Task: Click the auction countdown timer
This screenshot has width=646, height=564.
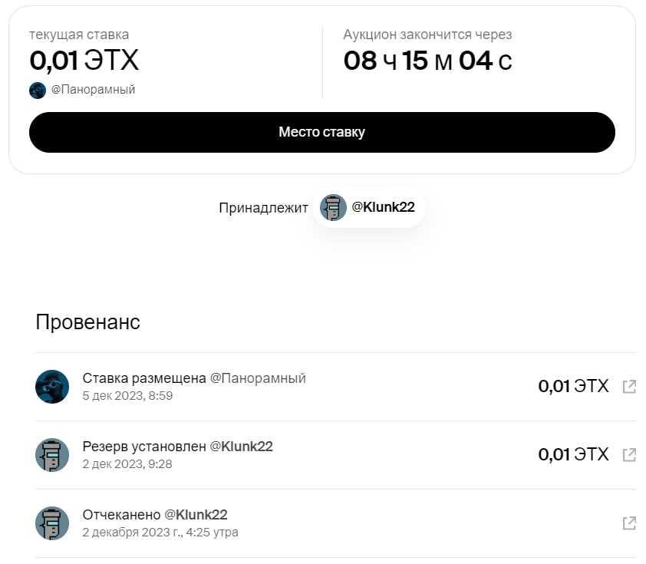Action: pos(427,61)
